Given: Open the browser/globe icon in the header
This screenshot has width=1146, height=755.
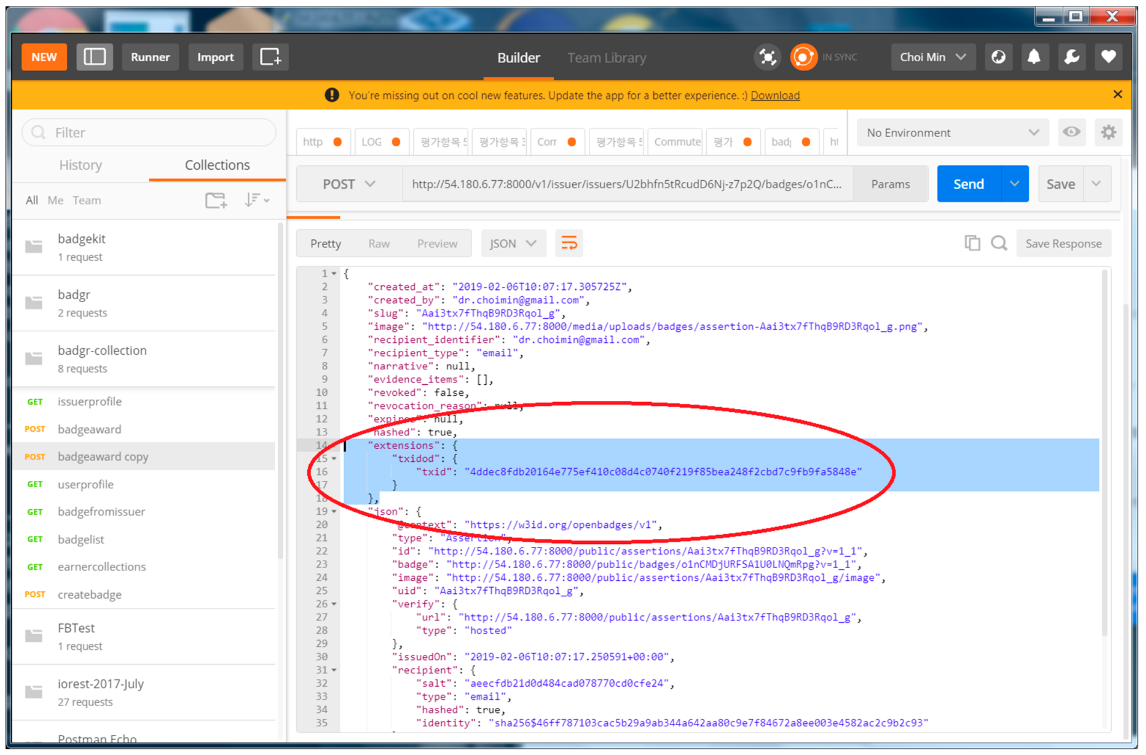Looking at the screenshot, I should click(x=998, y=57).
